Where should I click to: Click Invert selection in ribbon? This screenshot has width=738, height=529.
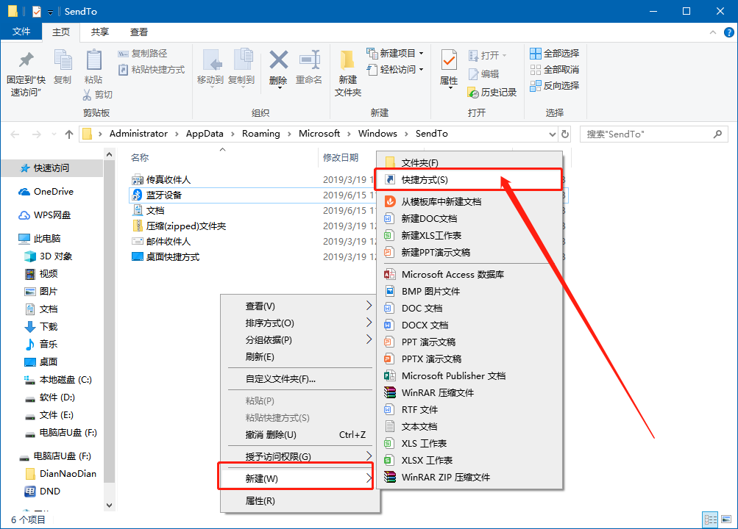pyautogui.click(x=555, y=85)
